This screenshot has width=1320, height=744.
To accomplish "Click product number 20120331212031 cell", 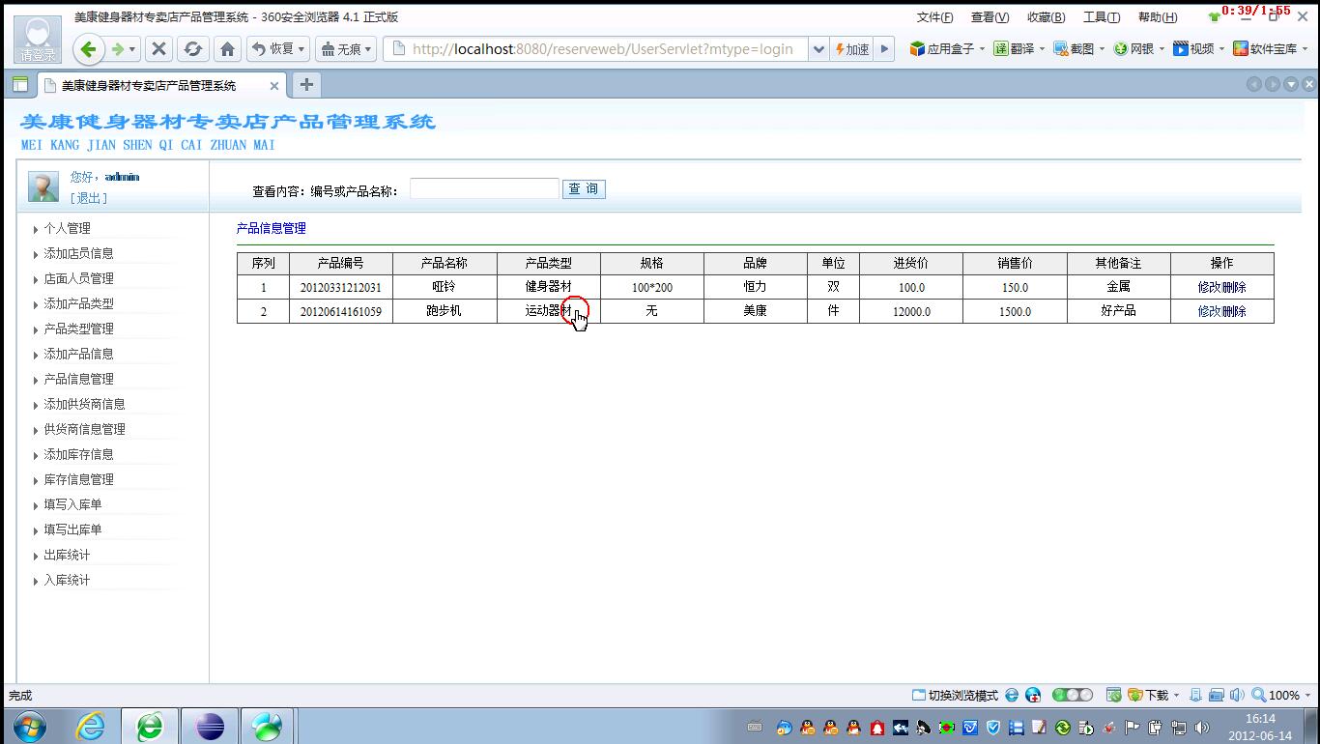I will coord(341,287).
